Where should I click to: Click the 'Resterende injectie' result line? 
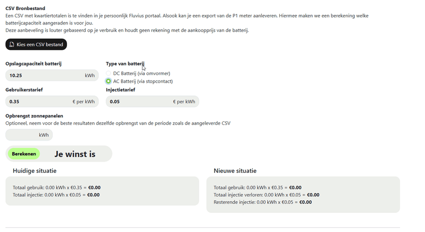(262, 202)
